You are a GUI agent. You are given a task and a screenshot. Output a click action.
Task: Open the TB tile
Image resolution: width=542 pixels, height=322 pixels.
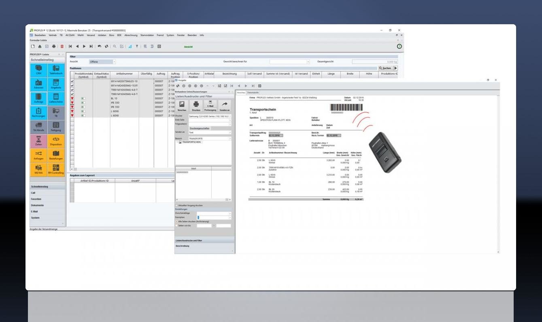(x=56, y=113)
